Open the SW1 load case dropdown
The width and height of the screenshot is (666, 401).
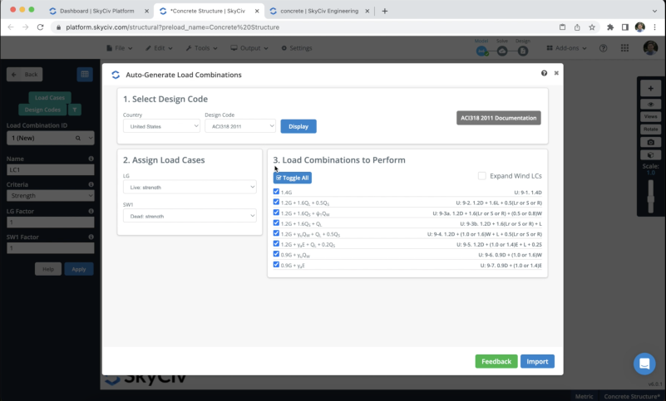(x=190, y=216)
